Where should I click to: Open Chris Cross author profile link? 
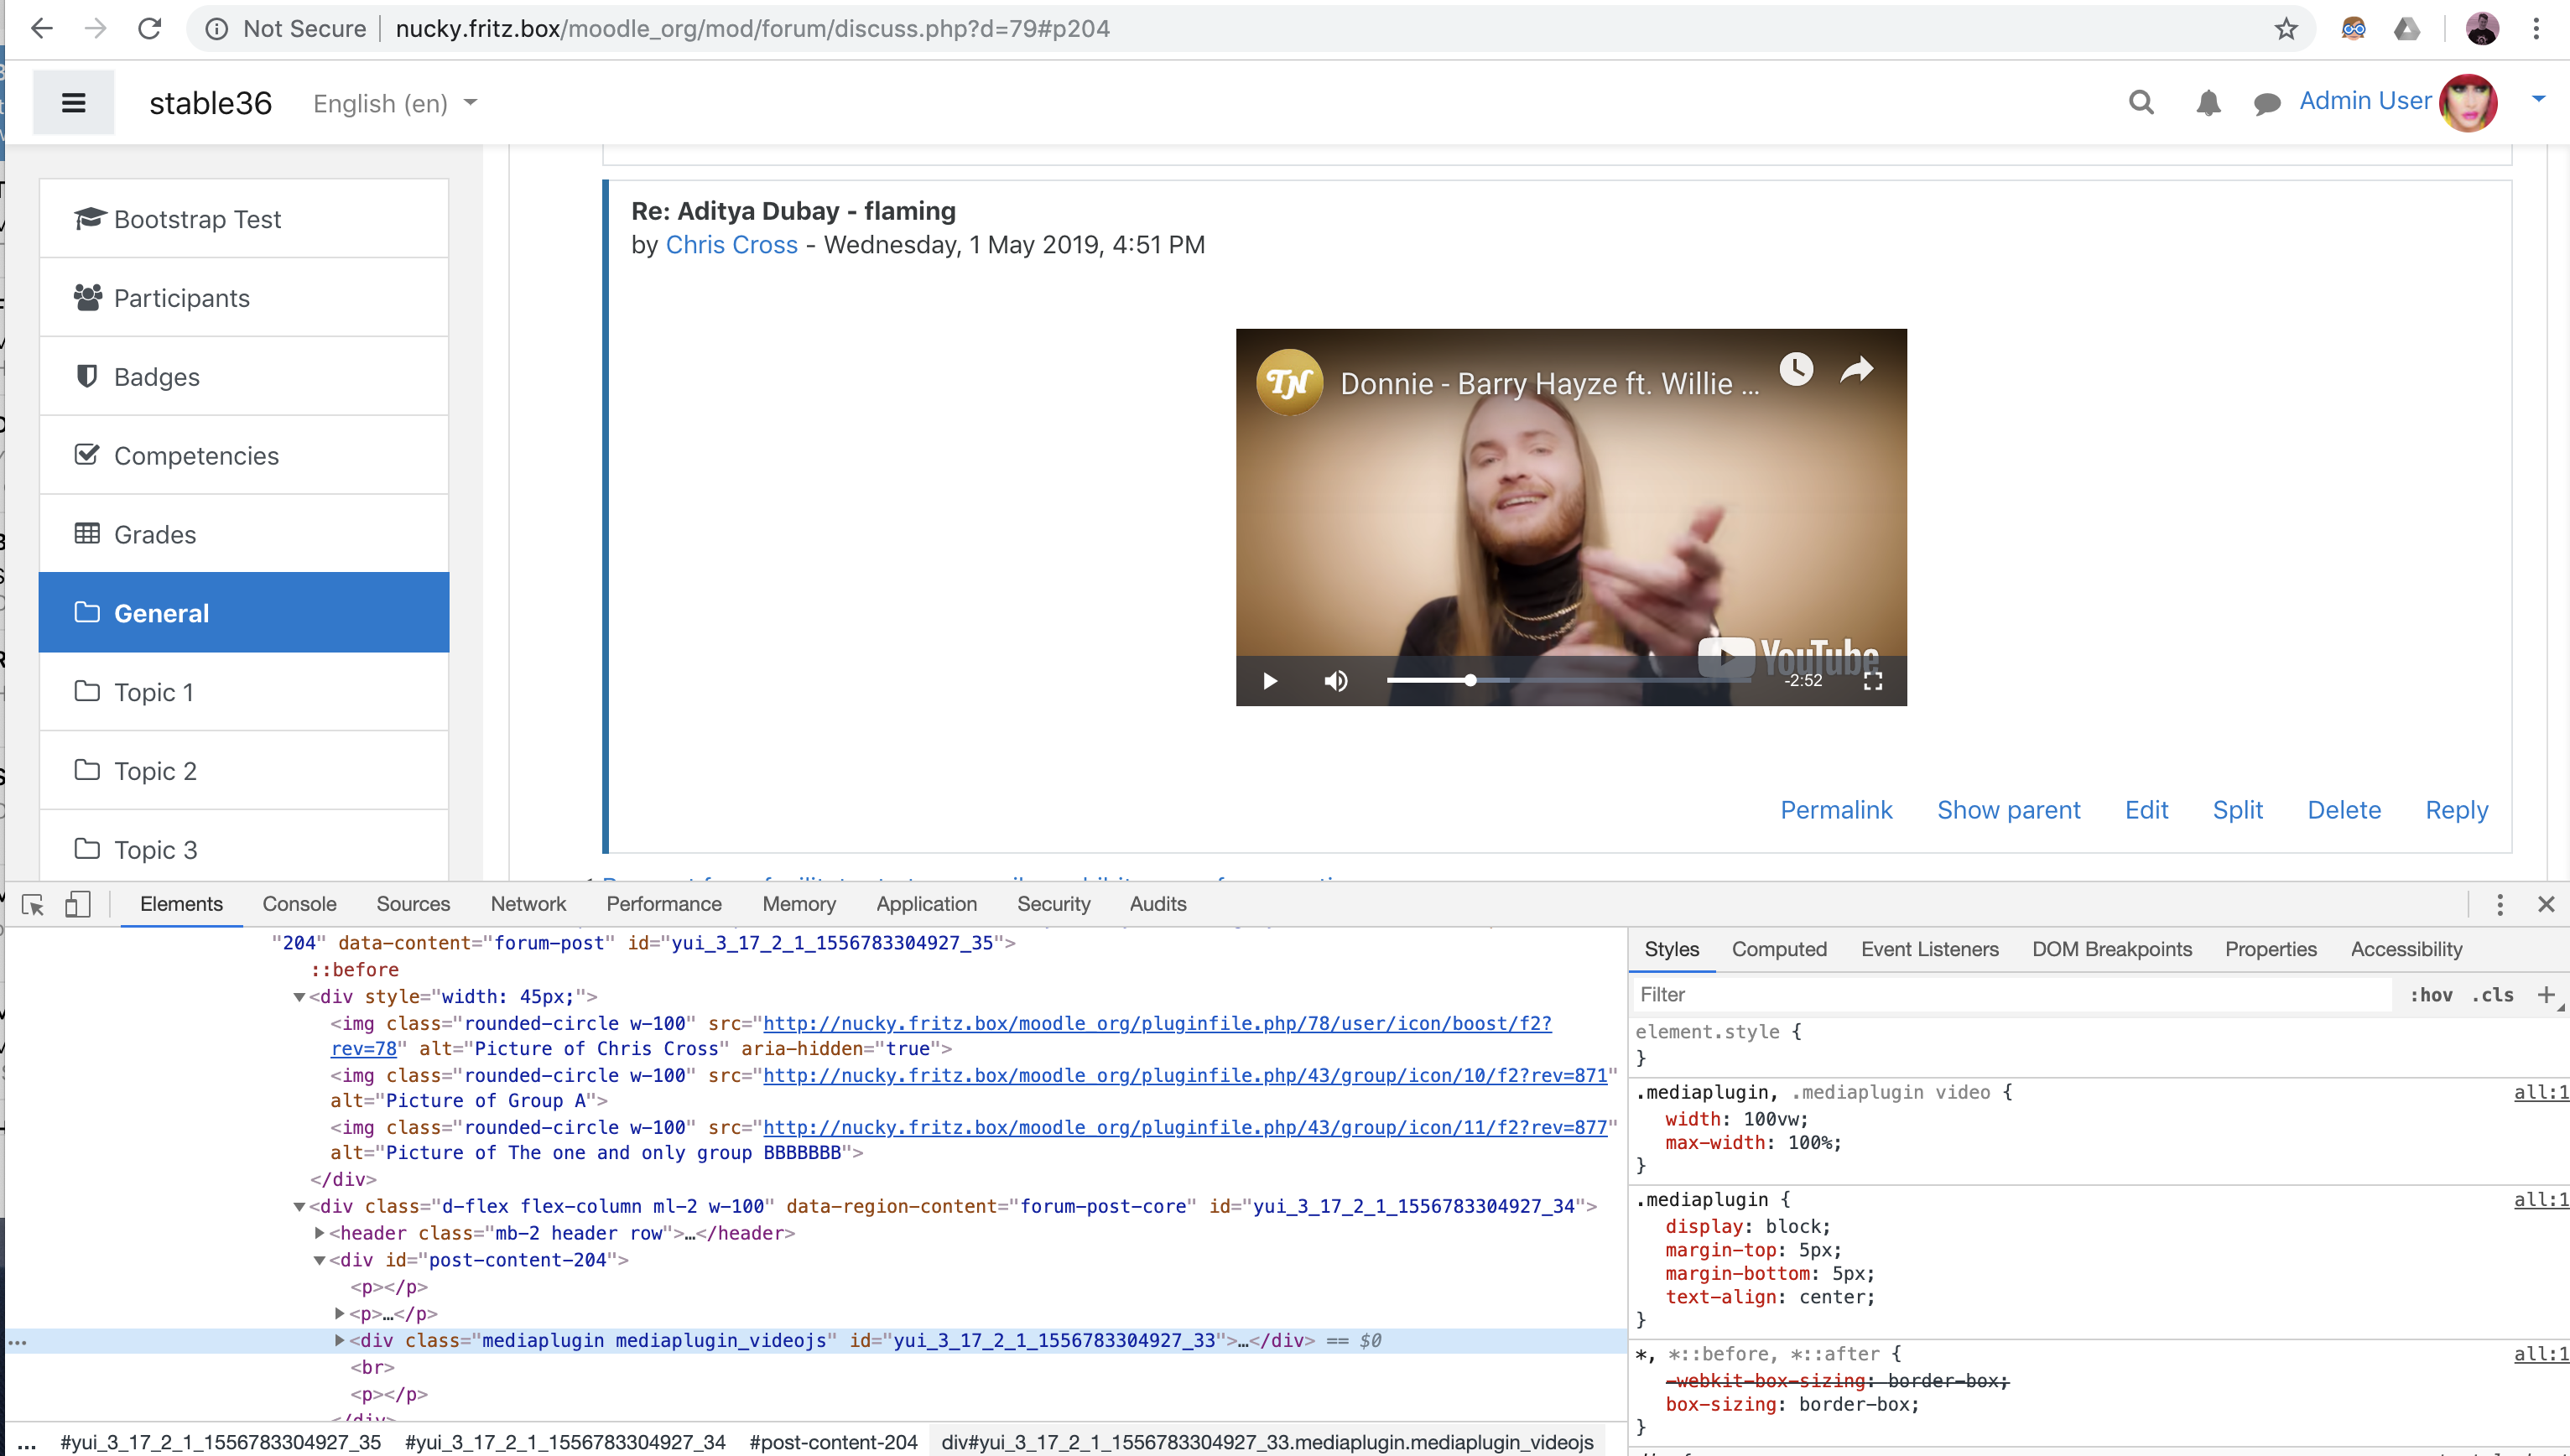(731, 245)
